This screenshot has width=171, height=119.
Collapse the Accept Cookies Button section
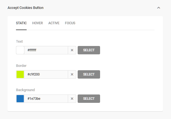pos(159,8)
